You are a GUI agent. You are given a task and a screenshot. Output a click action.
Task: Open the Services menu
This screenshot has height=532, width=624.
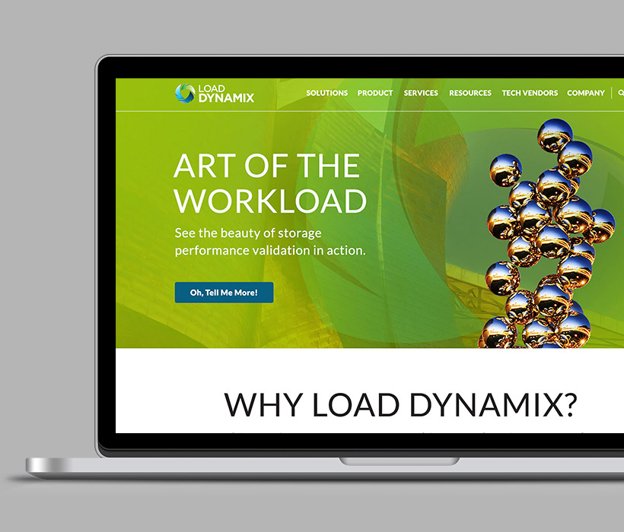[421, 93]
